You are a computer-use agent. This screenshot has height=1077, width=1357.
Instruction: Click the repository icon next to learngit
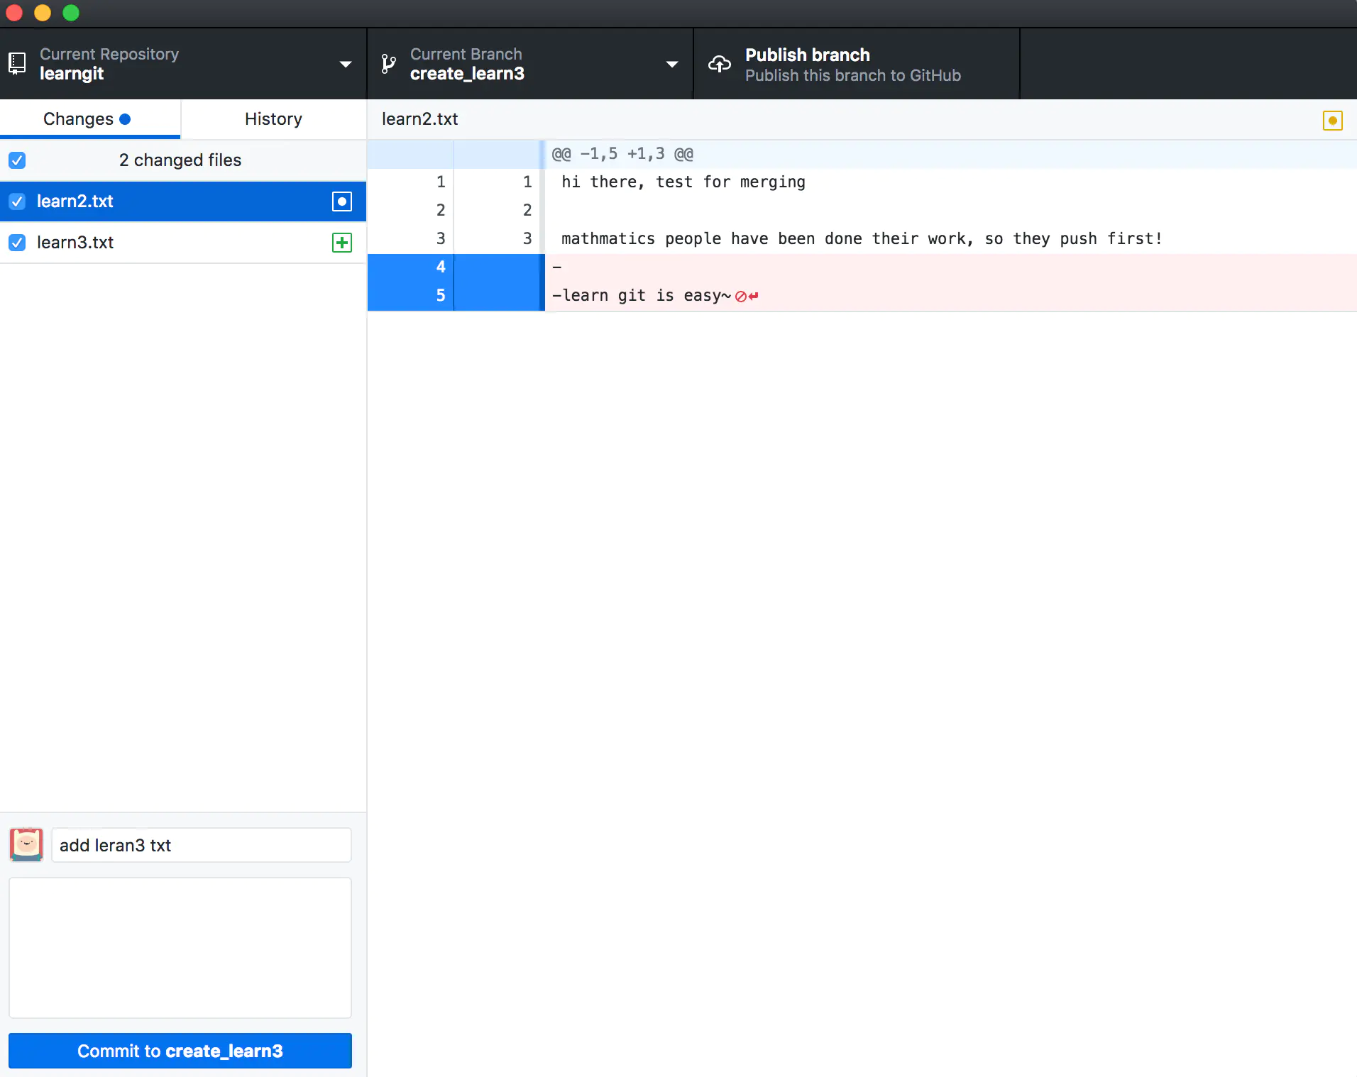click(17, 64)
